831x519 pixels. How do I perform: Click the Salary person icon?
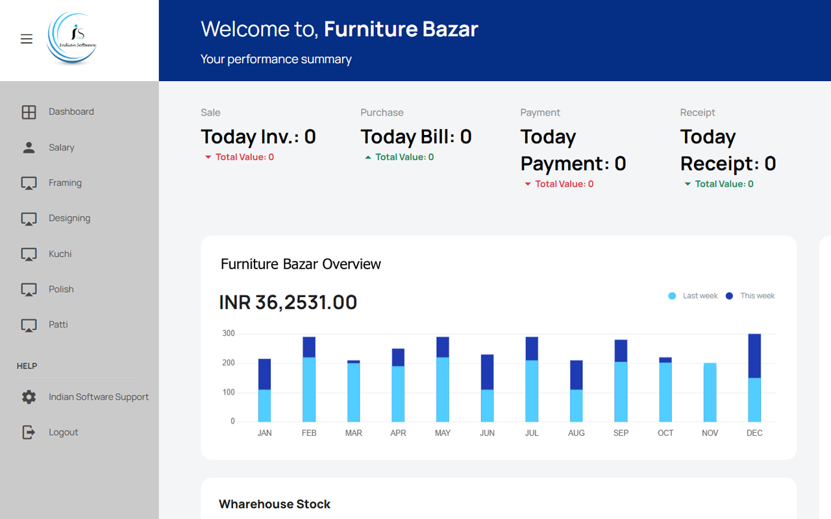pyautogui.click(x=29, y=148)
